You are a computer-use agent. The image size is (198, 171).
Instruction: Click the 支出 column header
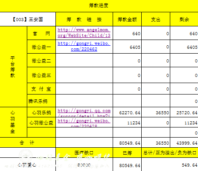click(156, 19)
